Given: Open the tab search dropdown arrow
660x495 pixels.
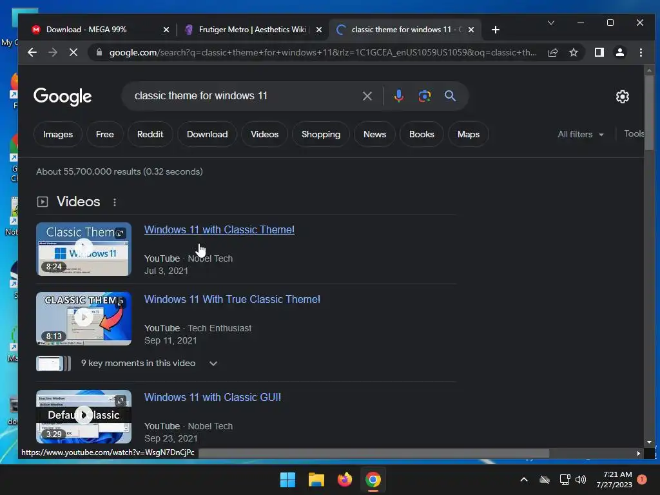Looking at the screenshot, I should tap(551, 23).
